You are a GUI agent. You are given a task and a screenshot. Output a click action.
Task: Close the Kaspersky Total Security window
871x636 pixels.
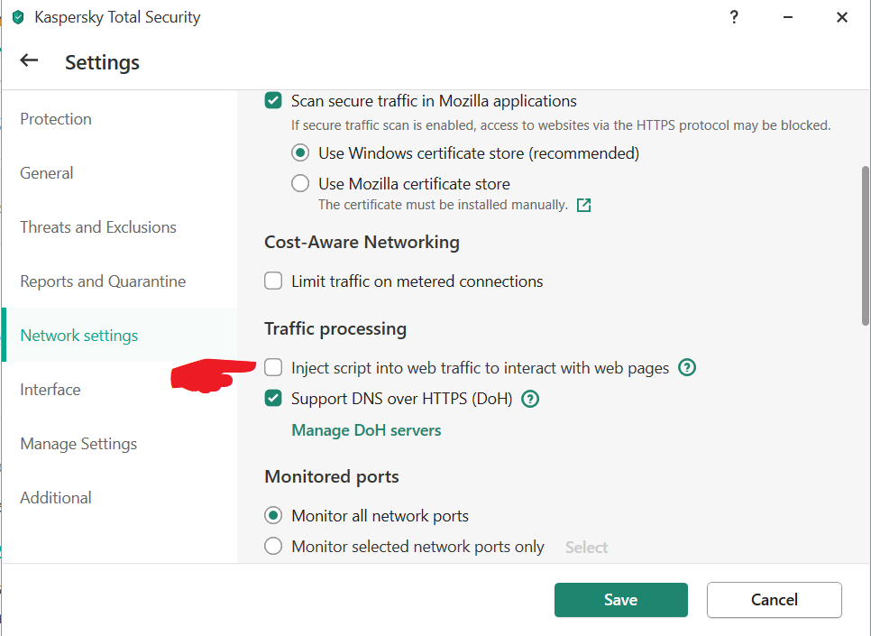coord(841,17)
